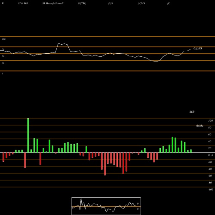215x215 pixels.
Task: Open the mini overview chart thumbnail
Action: pyautogui.click(x=106, y=206)
